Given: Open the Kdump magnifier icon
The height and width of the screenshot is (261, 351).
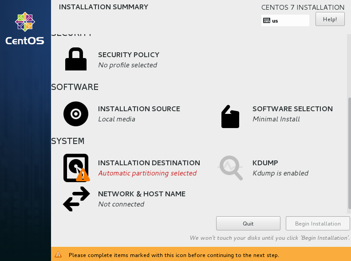Looking at the screenshot, I should point(230,168).
